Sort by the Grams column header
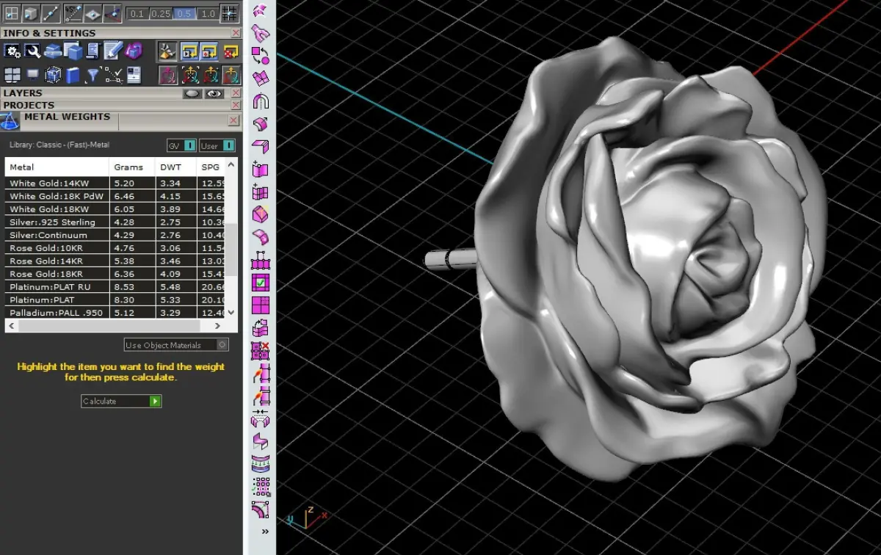The image size is (881, 555). click(x=132, y=167)
